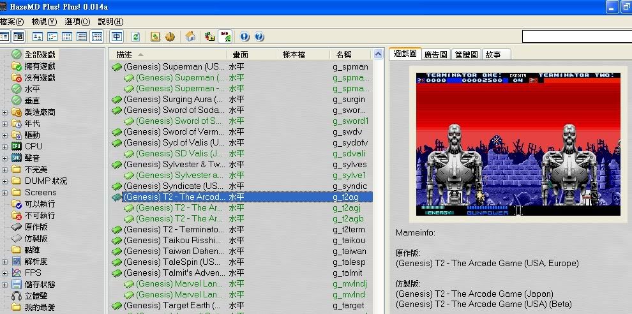The height and width of the screenshot is (314, 632).
Task: Open the 說明(H) menu
Action: (x=110, y=22)
